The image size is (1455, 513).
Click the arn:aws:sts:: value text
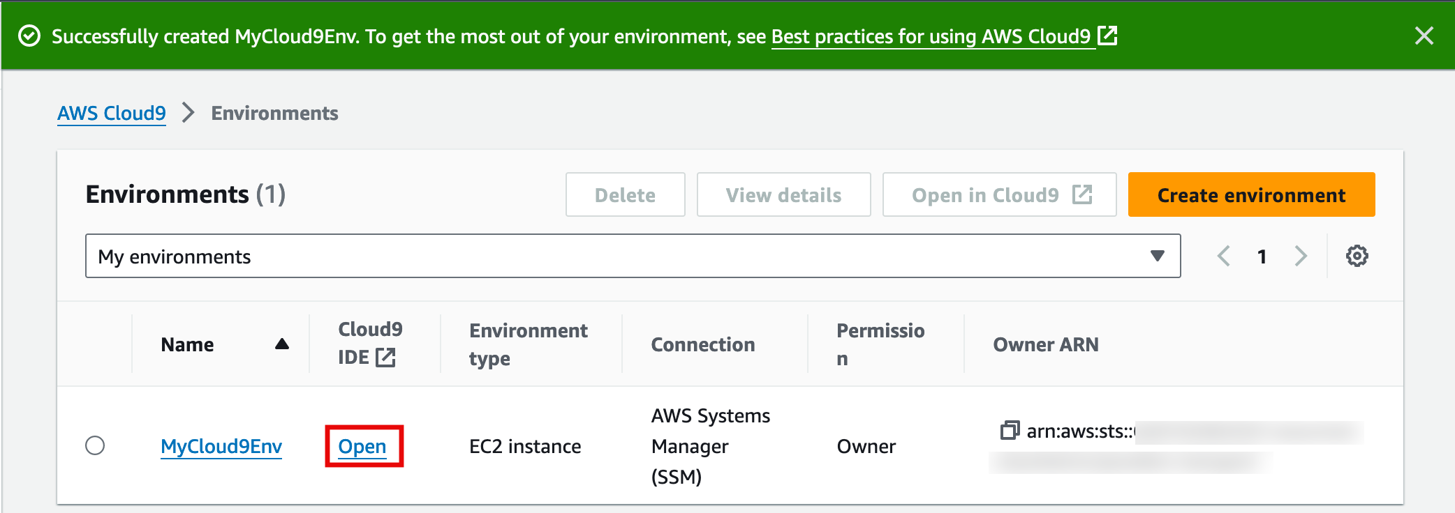pyautogui.click(x=1081, y=431)
